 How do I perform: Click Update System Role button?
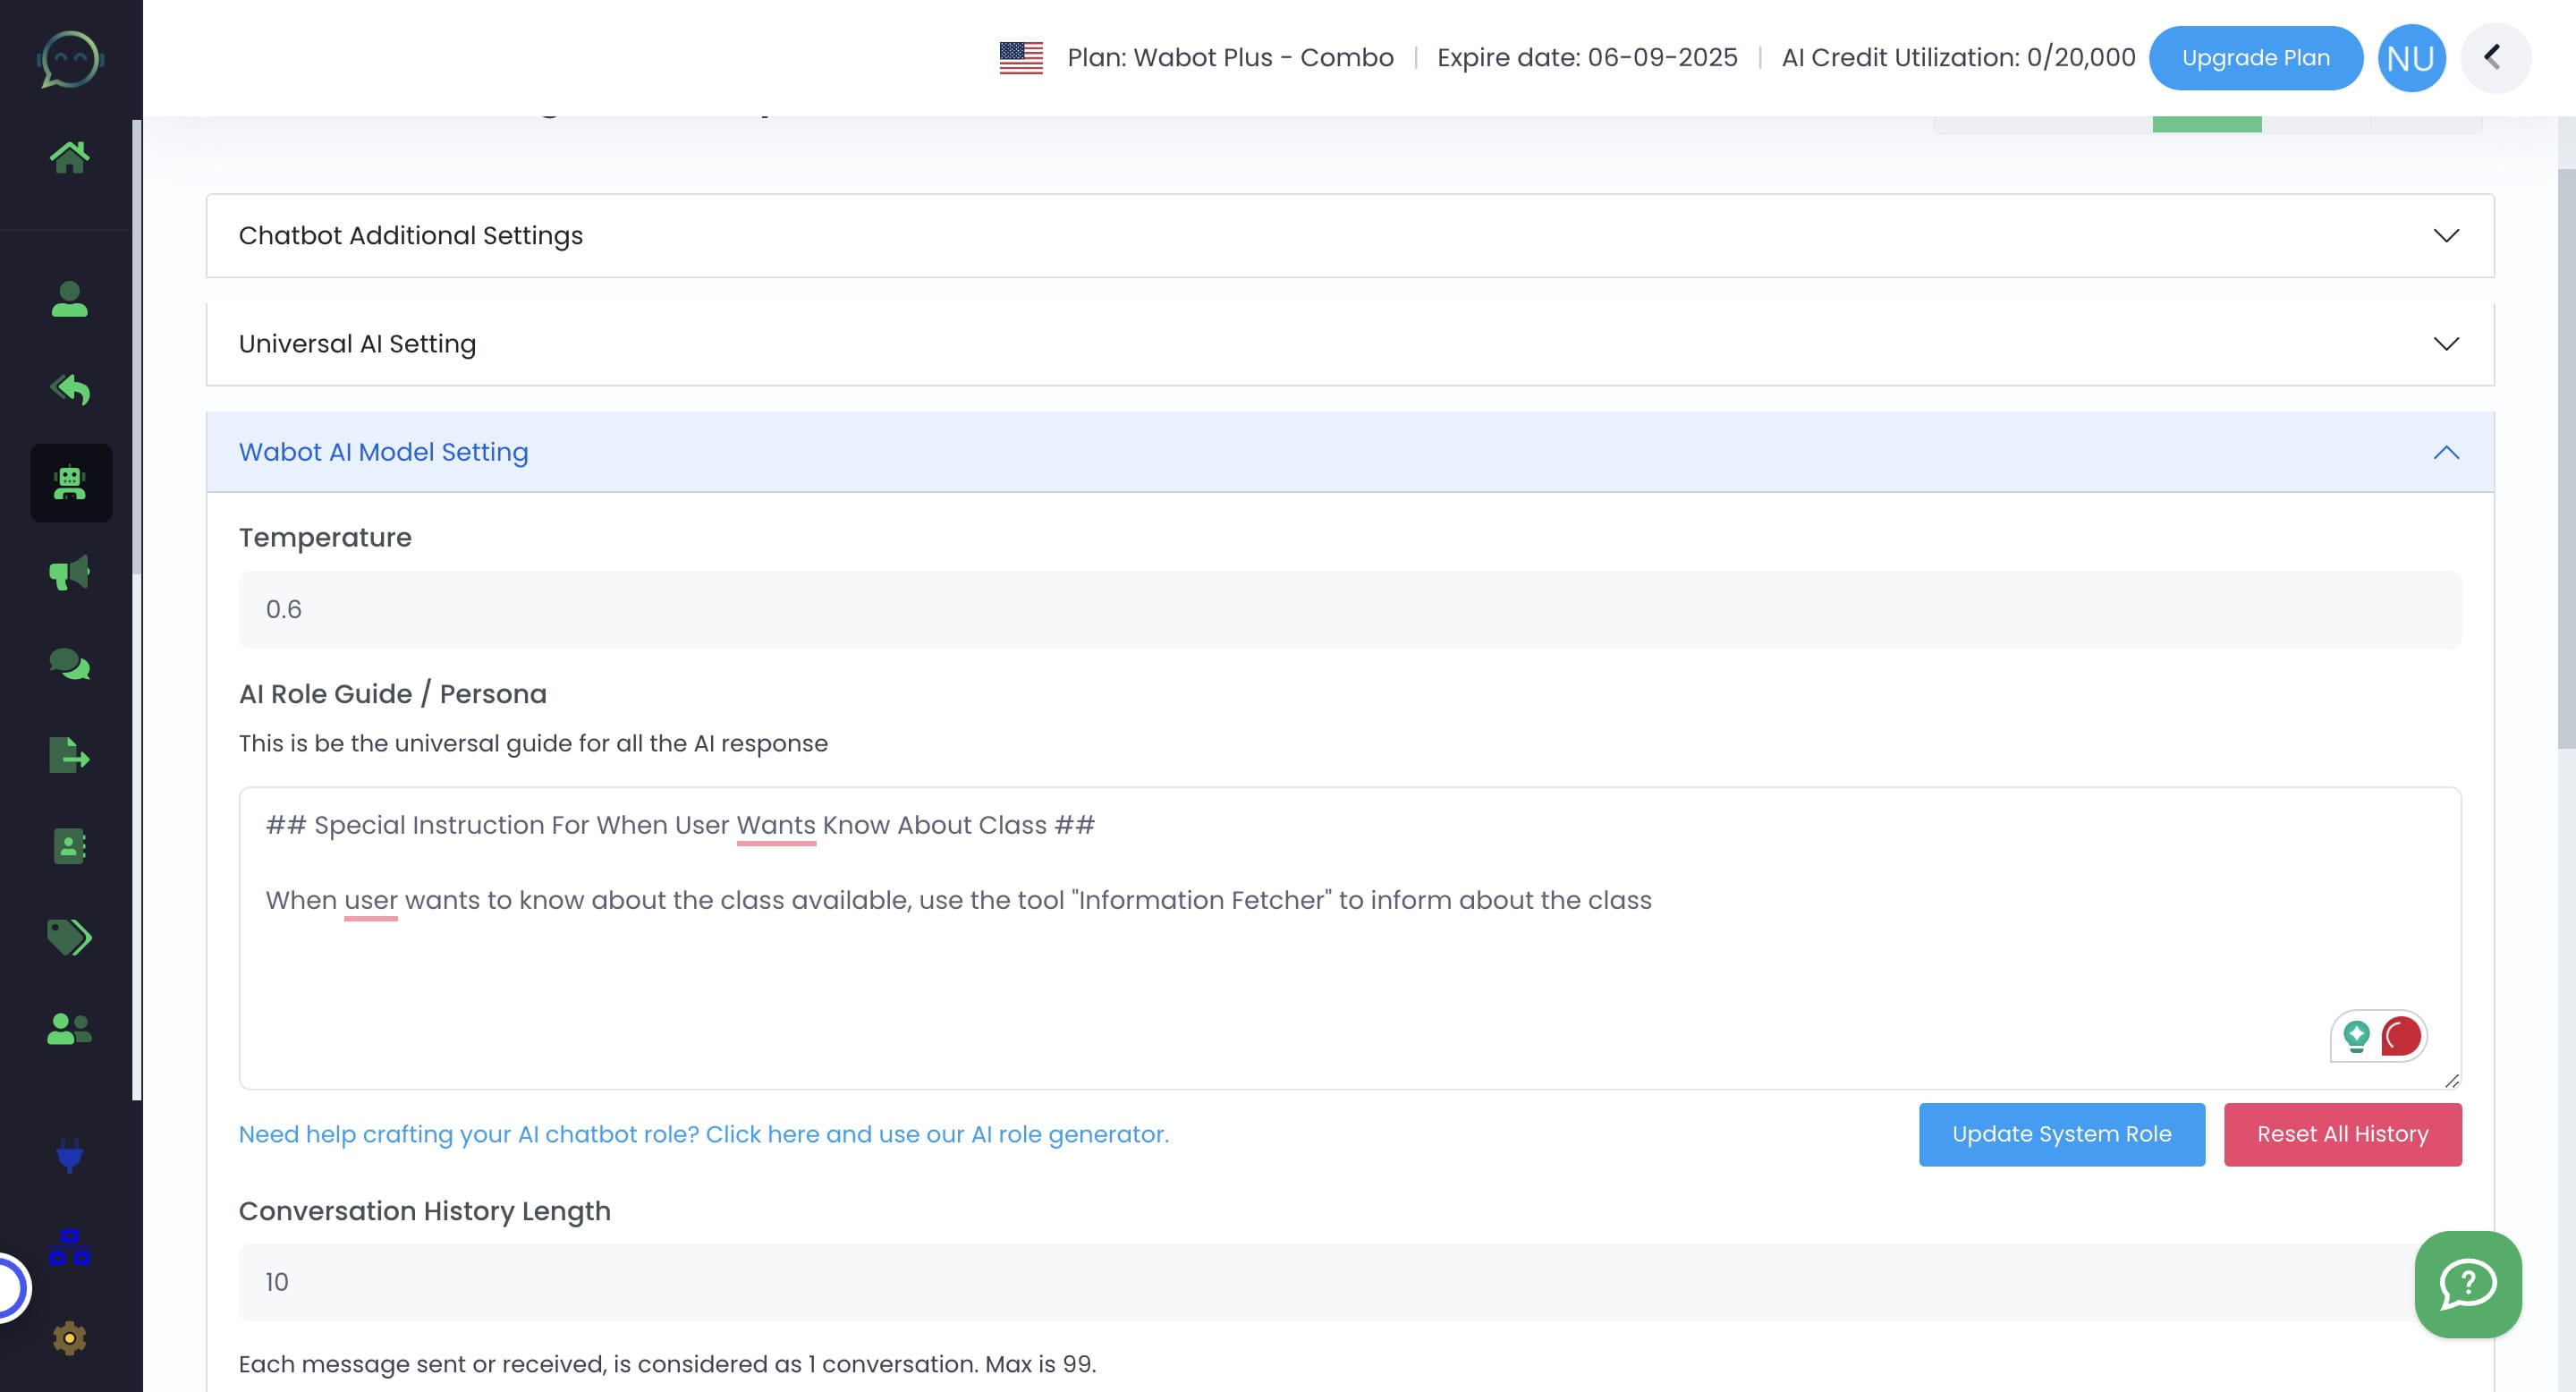2061,1134
